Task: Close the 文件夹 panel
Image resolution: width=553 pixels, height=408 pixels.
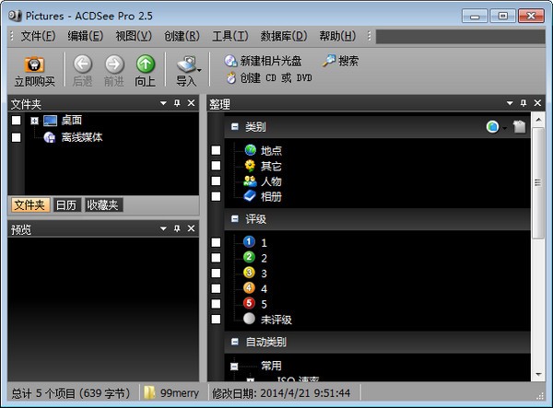Action: (191, 103)
